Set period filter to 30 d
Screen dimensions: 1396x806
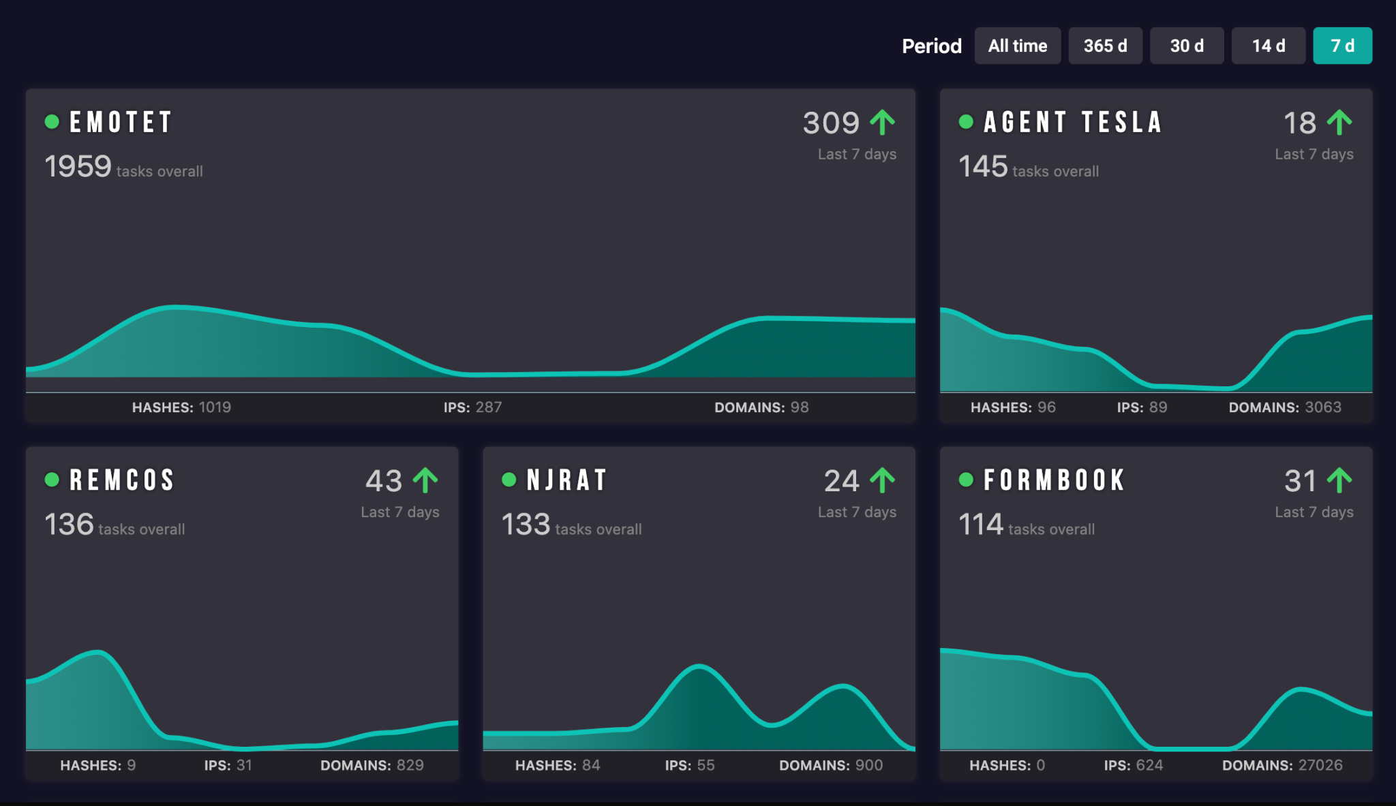point(1187,46)
